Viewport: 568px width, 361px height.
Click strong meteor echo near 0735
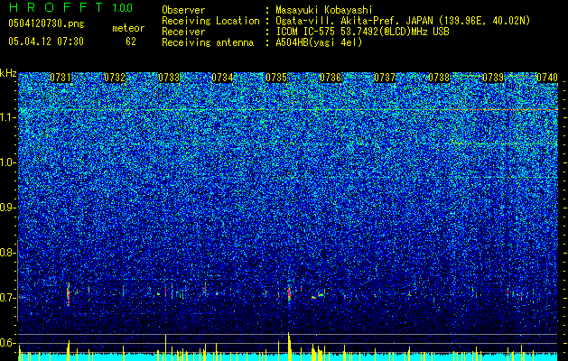tap(289, 292)
